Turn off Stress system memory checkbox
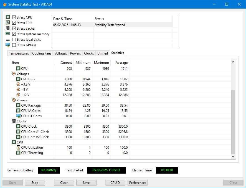 pyautogui.click(x=14, y=34)
